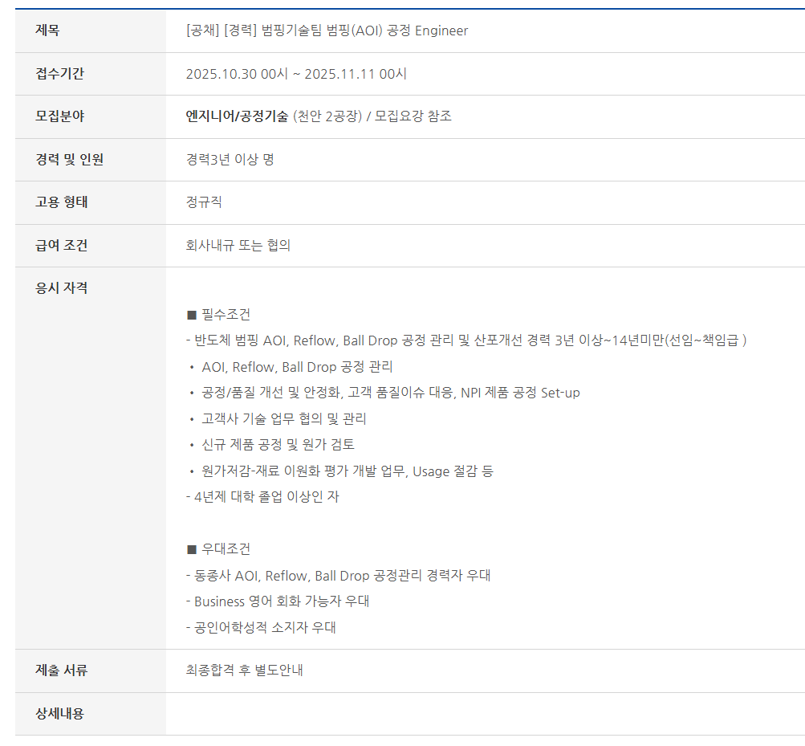The height and width of the screenshot is (746, 805).
Task: Click the bullet line AOI, Reflow, Ball Drop 공정 관리
Action: point(297,367)
